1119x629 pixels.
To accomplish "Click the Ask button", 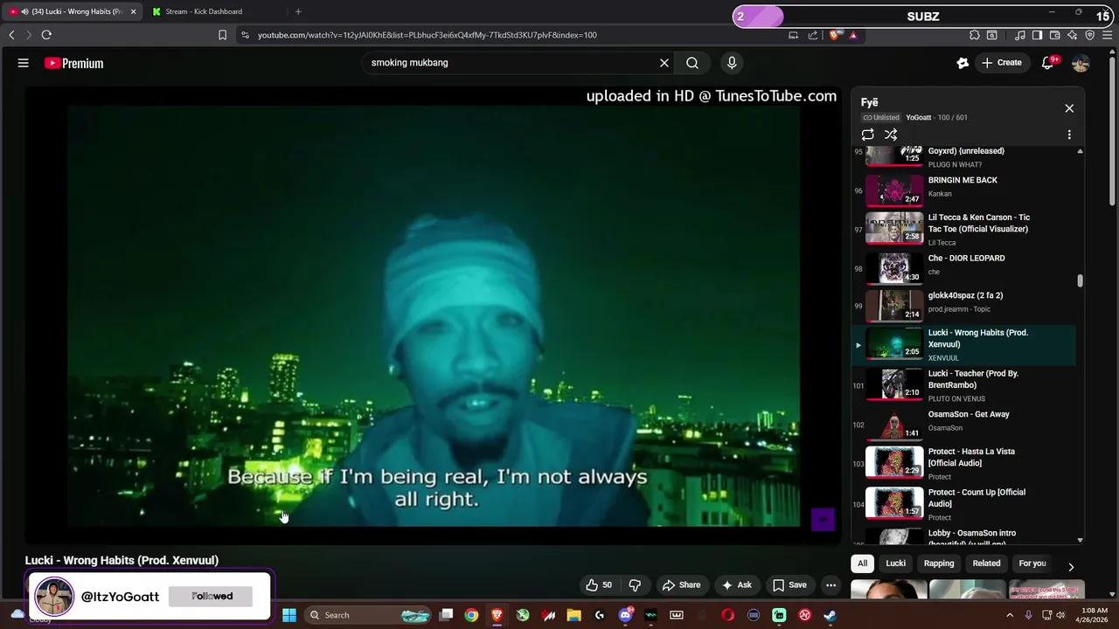I will [x=736, y=585].
